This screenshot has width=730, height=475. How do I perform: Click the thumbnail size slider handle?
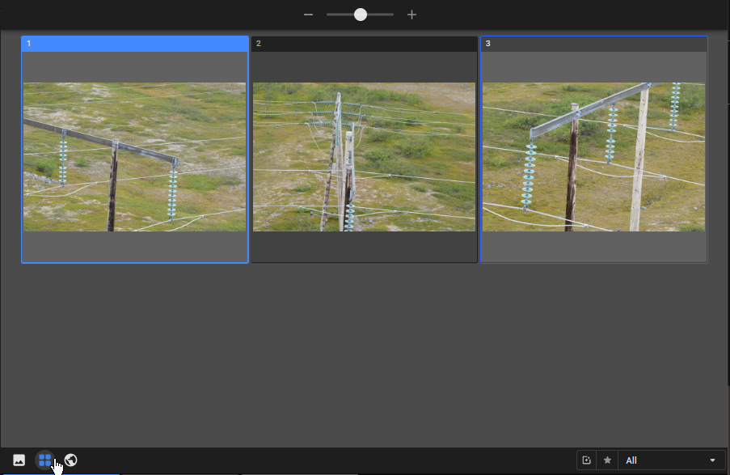click(x=361, y=15)
